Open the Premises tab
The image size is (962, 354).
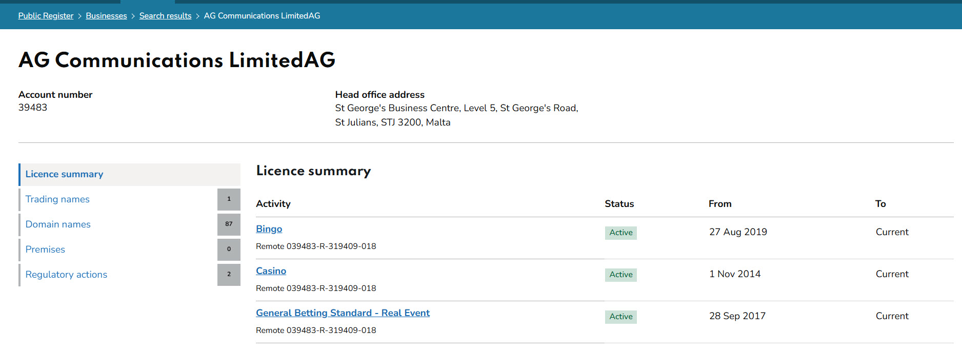pyautogui.click(x=45, y=249)
